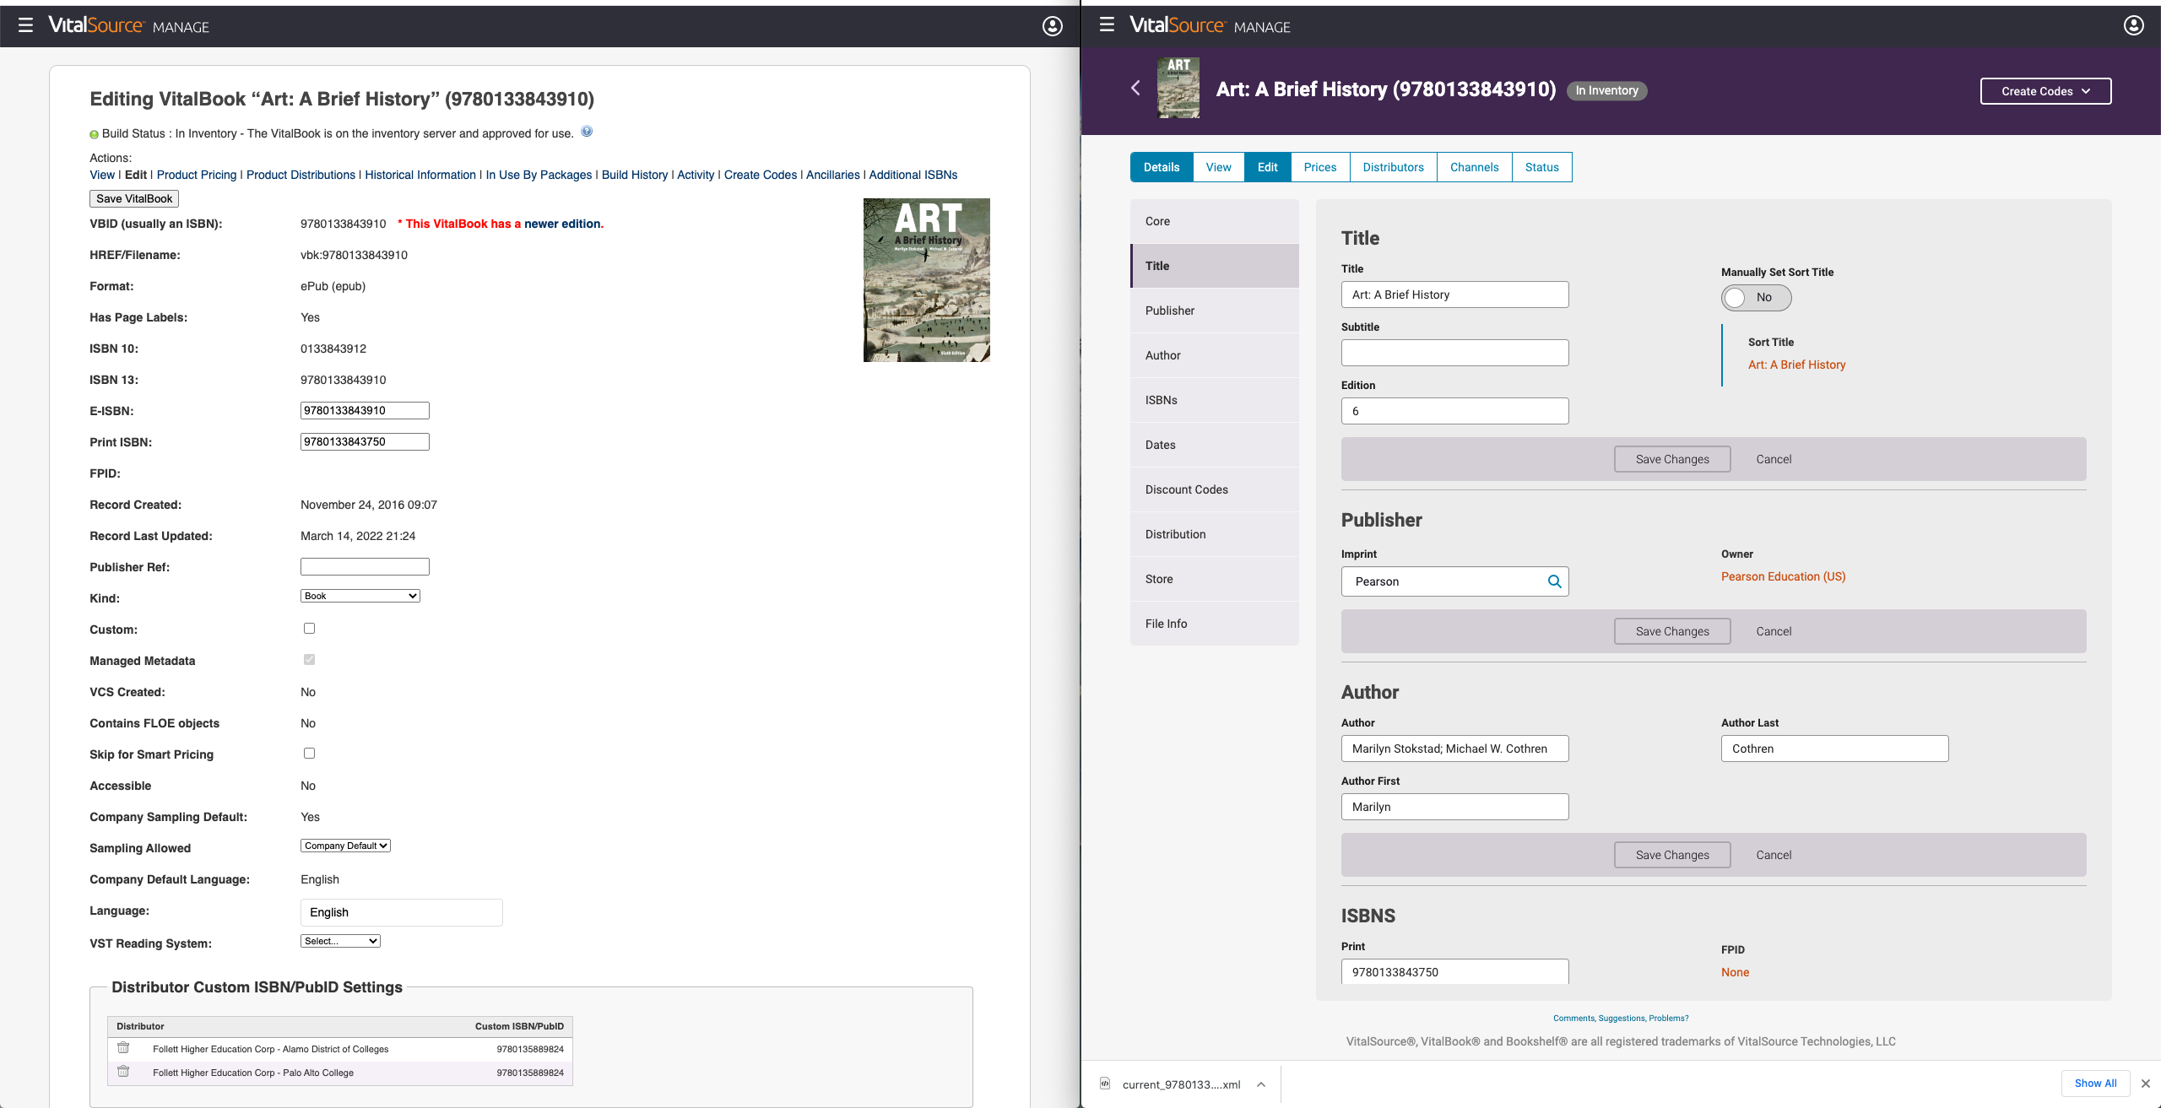
Task: Cancel changes in the Publisher section
Action: (x=1774, y=631)
